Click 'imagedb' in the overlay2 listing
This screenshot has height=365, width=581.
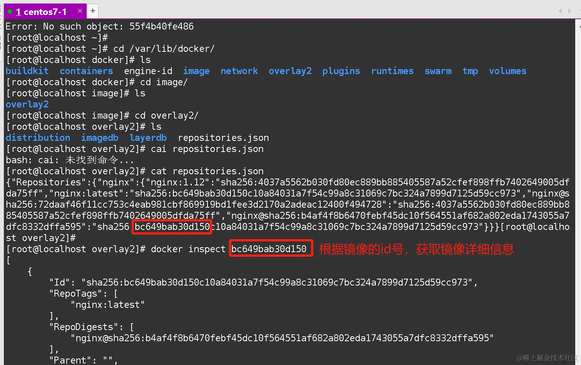click(100, 138)
